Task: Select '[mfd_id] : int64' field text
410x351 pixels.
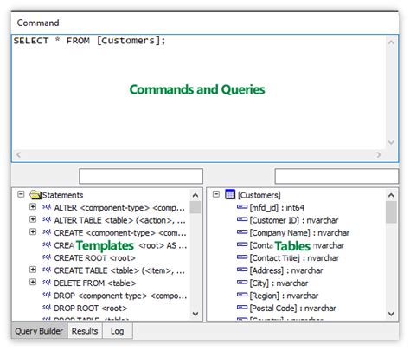Action: click(x=277, y=207)
